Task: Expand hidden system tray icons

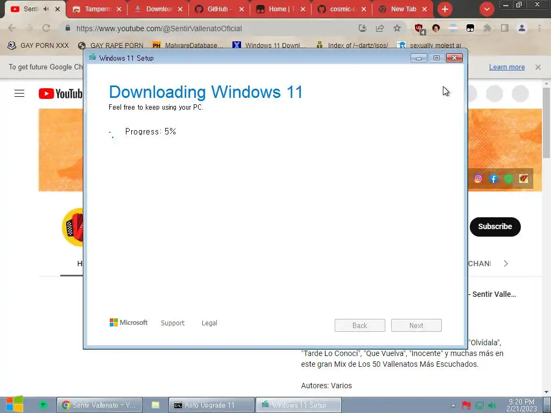Action: tap(453, 405)
